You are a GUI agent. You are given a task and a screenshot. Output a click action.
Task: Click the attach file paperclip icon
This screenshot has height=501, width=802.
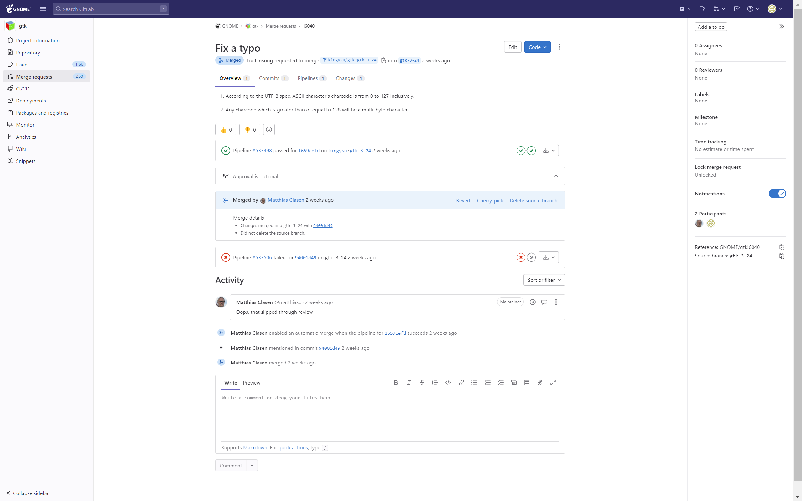(540, 383)
